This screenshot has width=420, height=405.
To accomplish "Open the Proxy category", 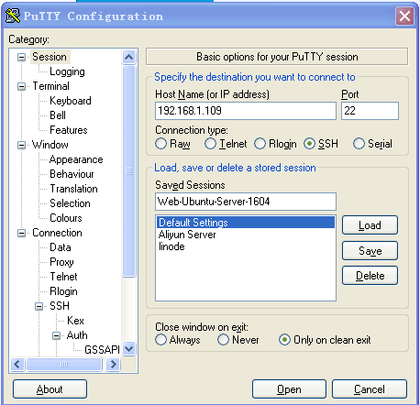I will point(61,262).
